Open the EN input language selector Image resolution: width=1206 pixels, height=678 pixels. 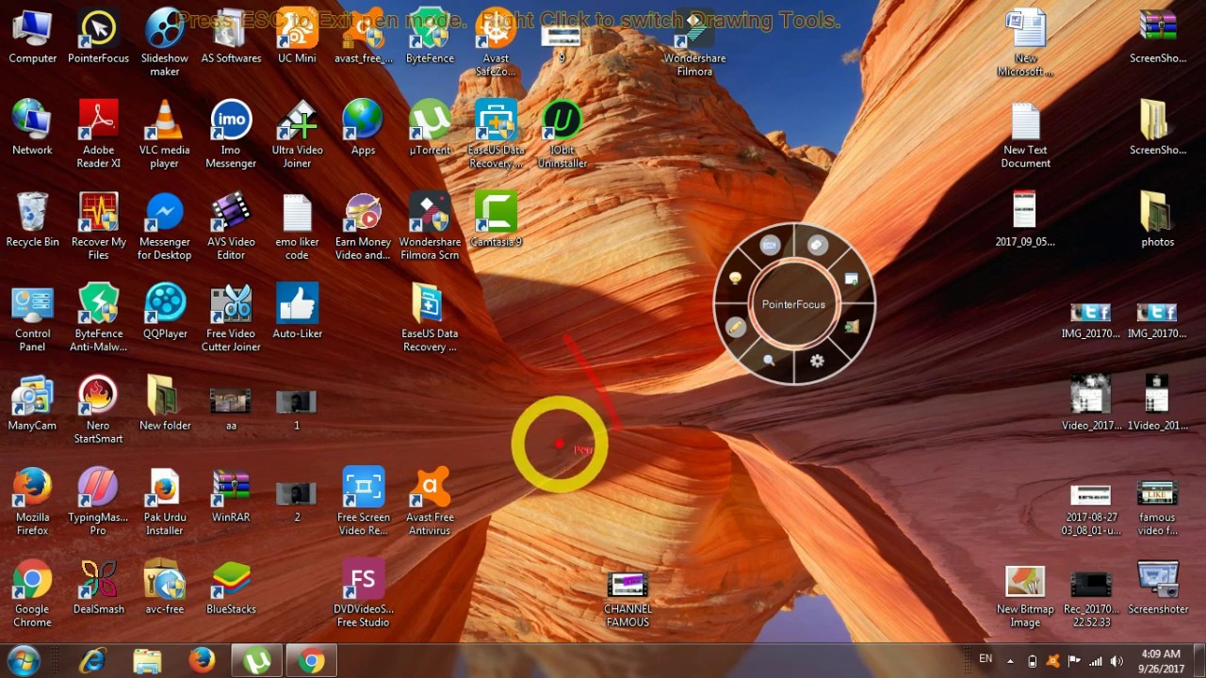(x=986, y=659)
